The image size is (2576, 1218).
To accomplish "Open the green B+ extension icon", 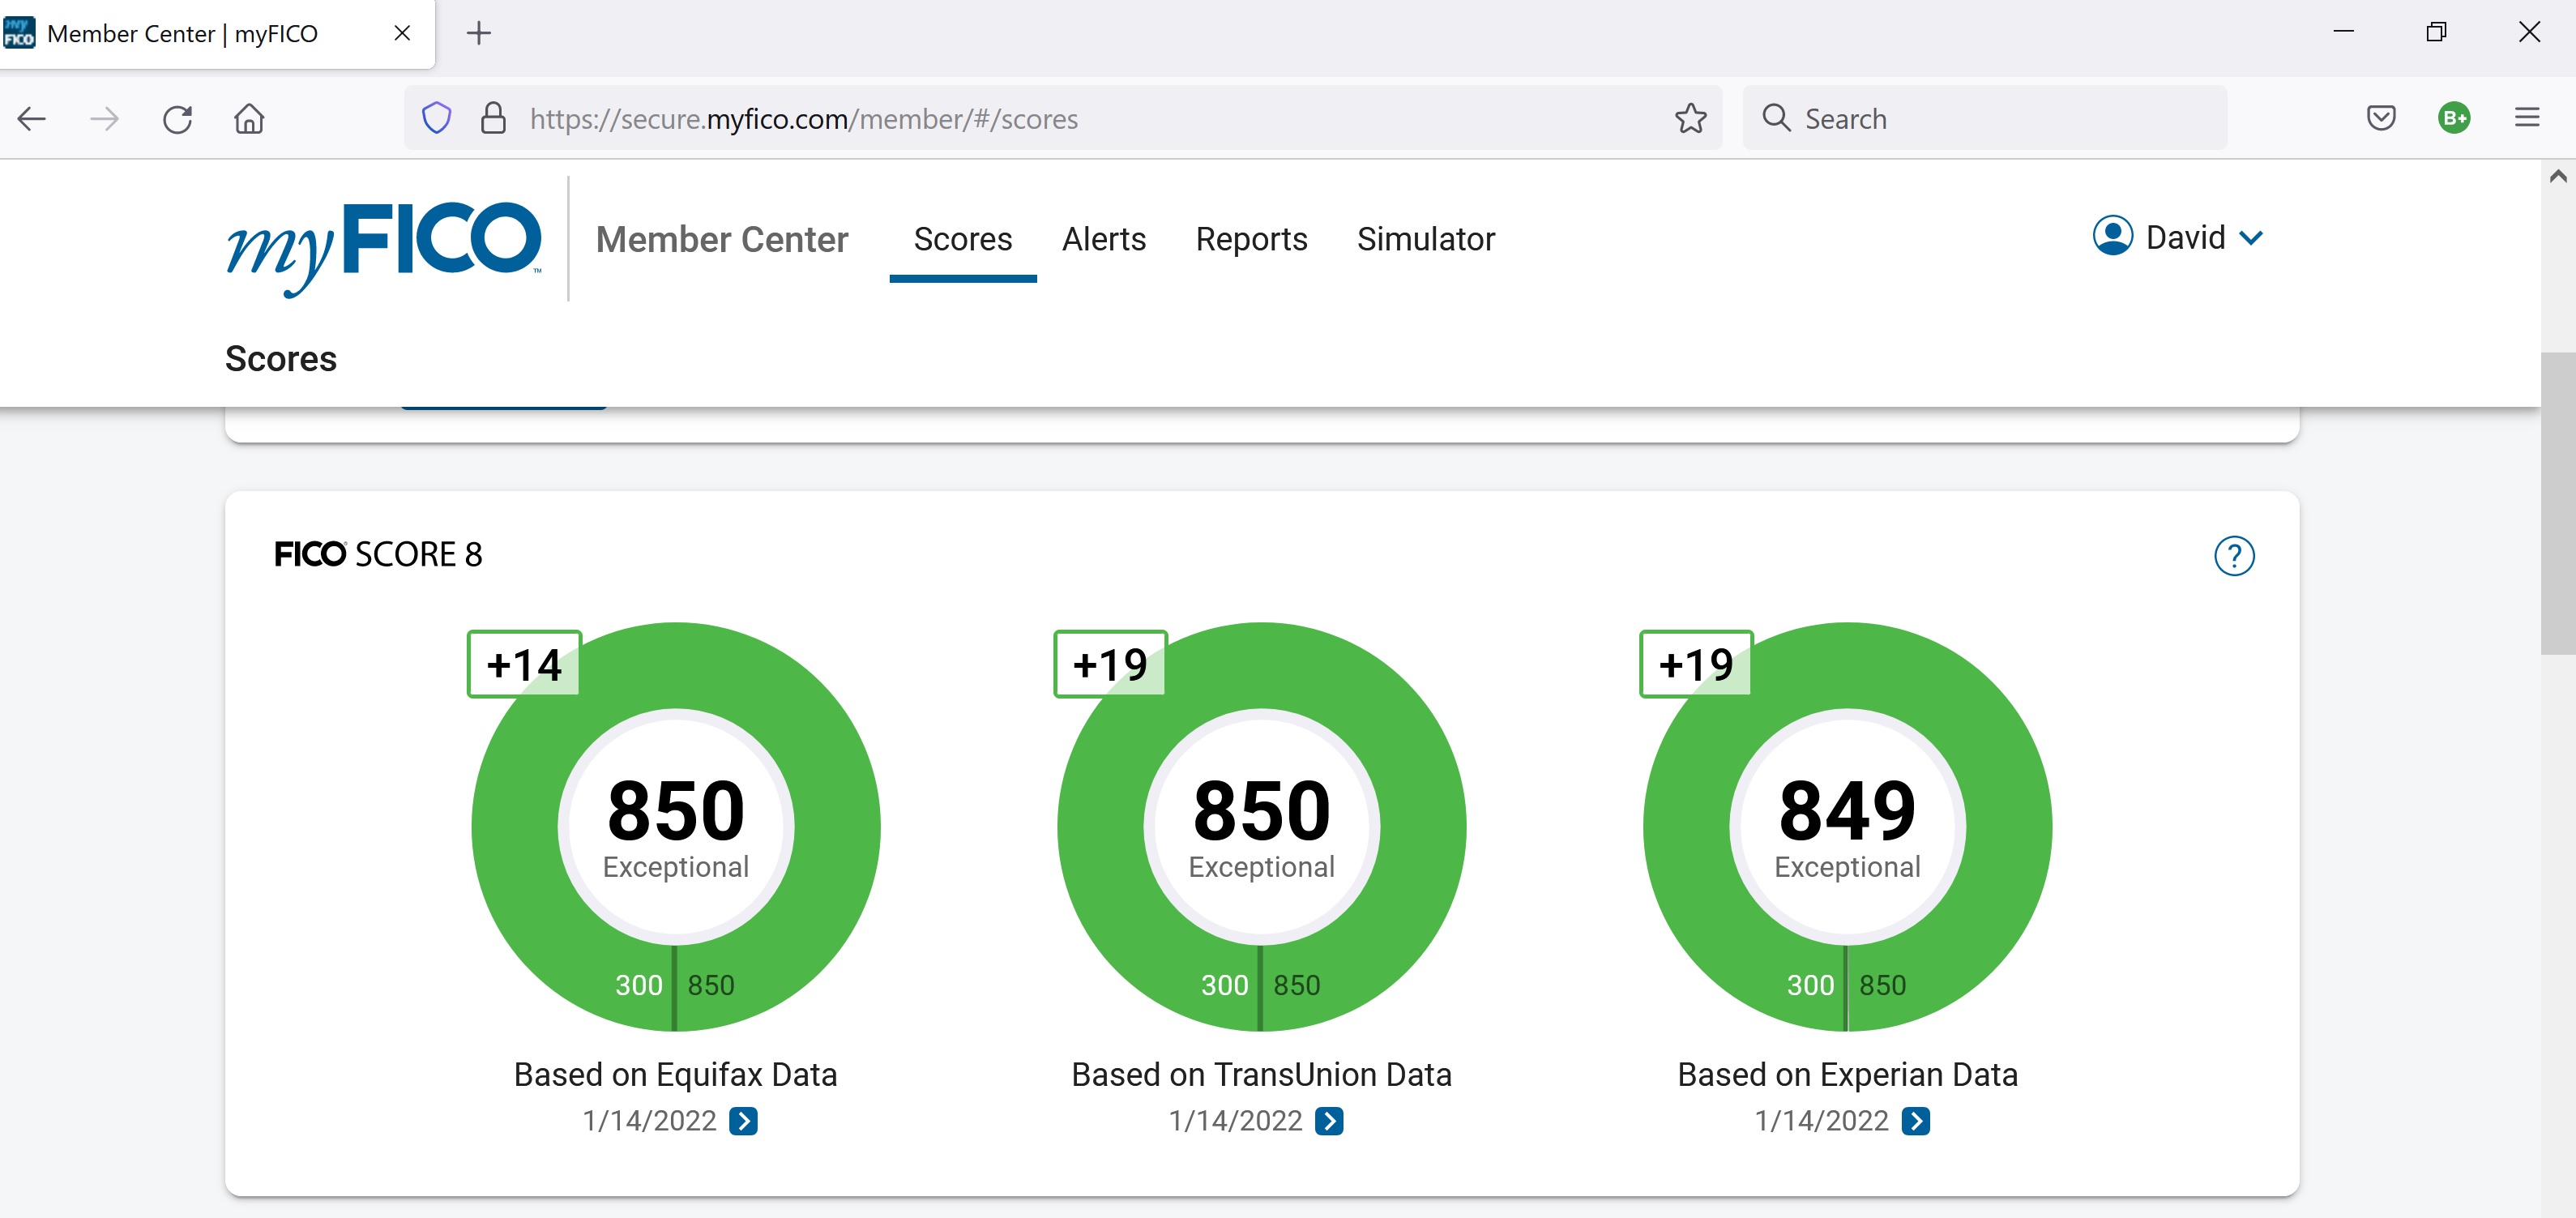I will tap(2454, 118).
